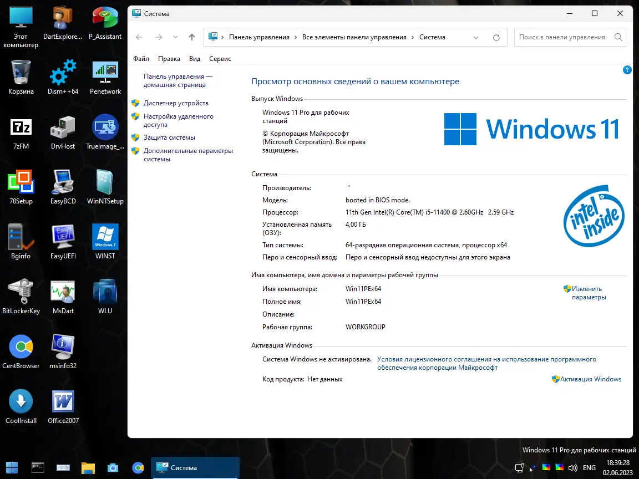This screenshot has width=639, height=479.
Task: Launch MsDart desktop shortcut
Action: [63, 297]
